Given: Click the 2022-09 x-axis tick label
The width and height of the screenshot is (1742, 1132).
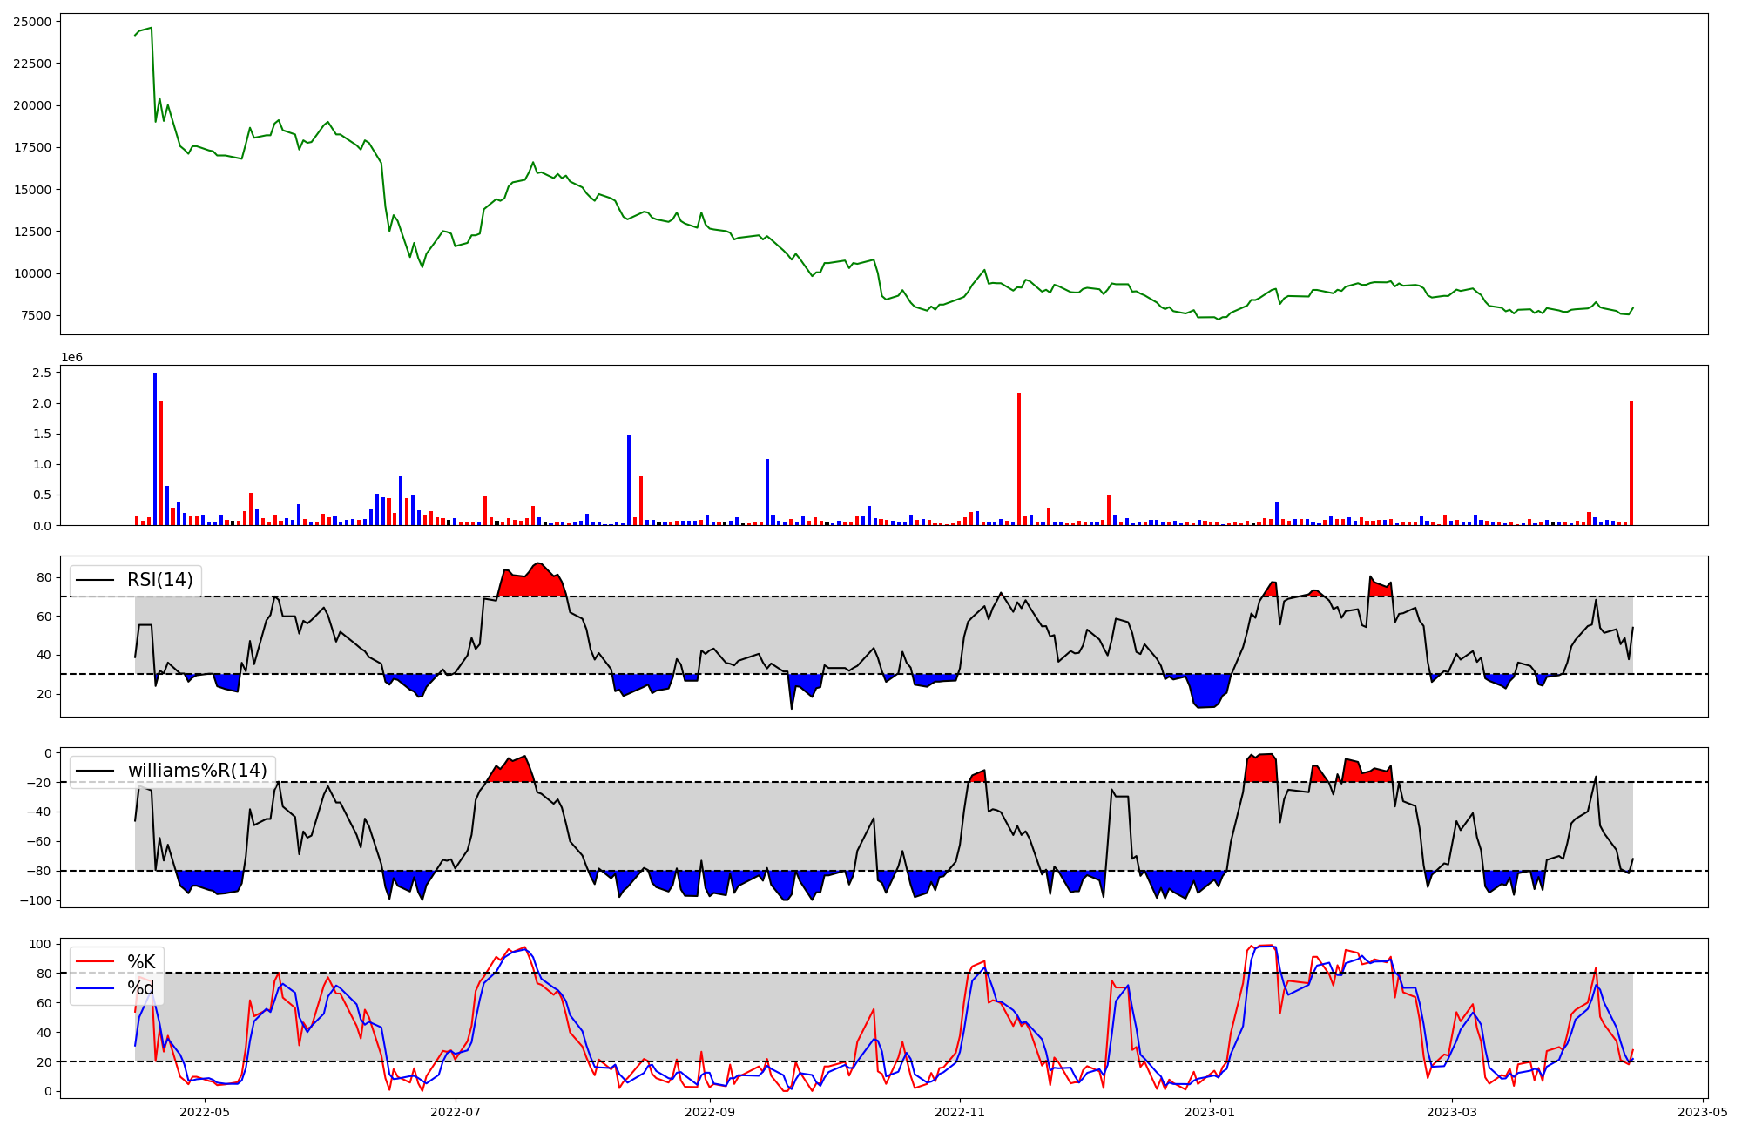Looking at the screenshot, I should (711, 1112).
